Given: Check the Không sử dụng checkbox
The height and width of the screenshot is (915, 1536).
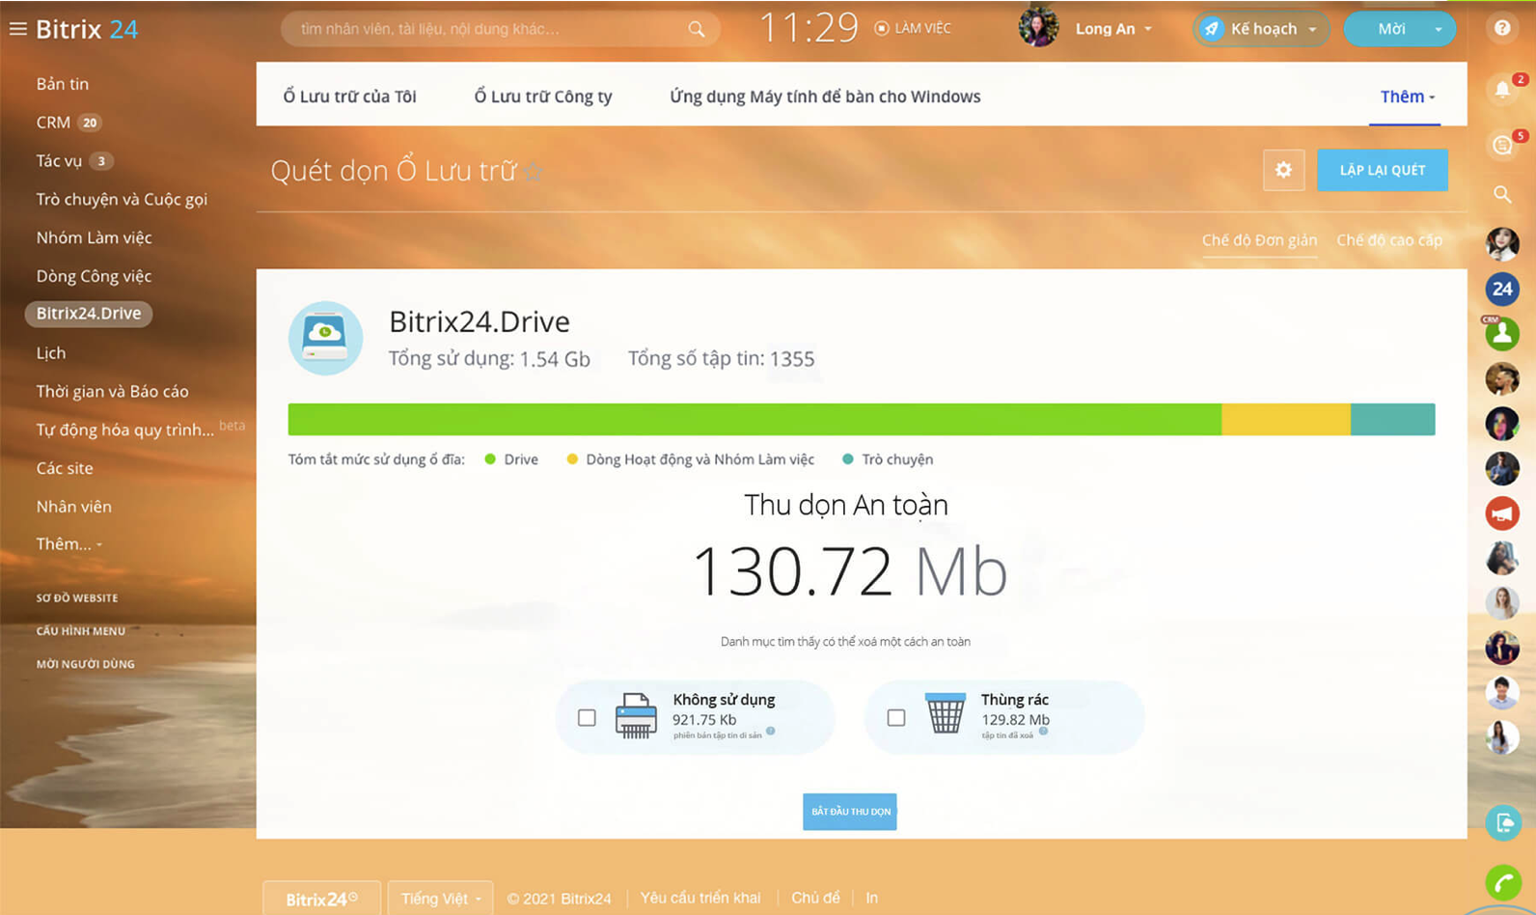Looking at the screenshot, I should click(587, 717).
